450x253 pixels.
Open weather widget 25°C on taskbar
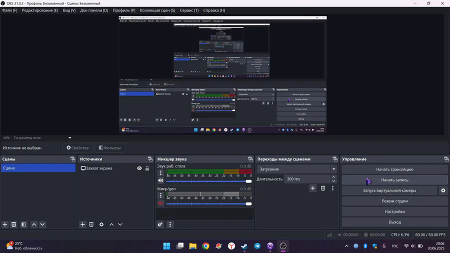point(24,246)
